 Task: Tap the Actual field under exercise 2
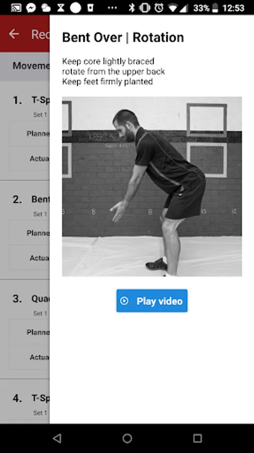[30, 258]
